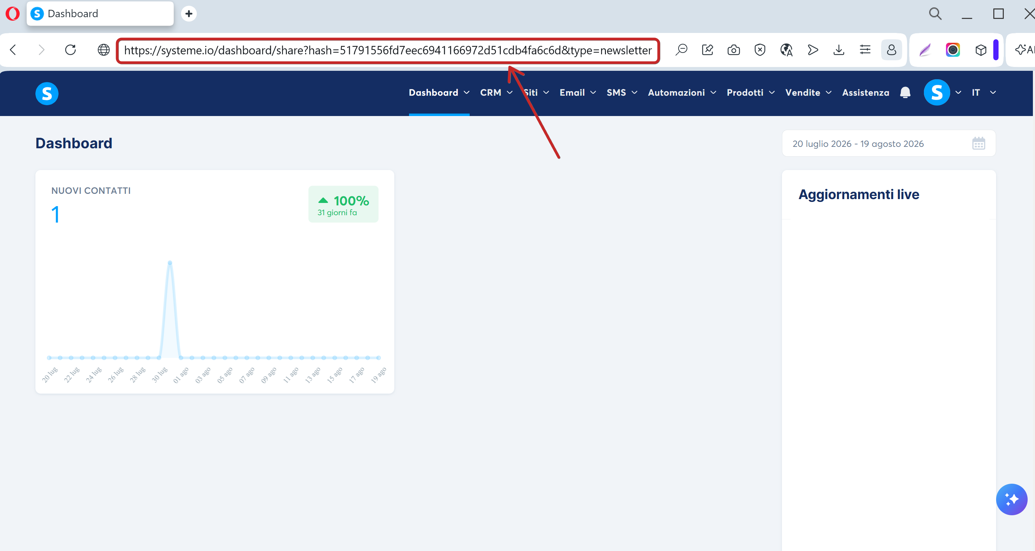Open the AI assistant sparkle floating button

1011,499
